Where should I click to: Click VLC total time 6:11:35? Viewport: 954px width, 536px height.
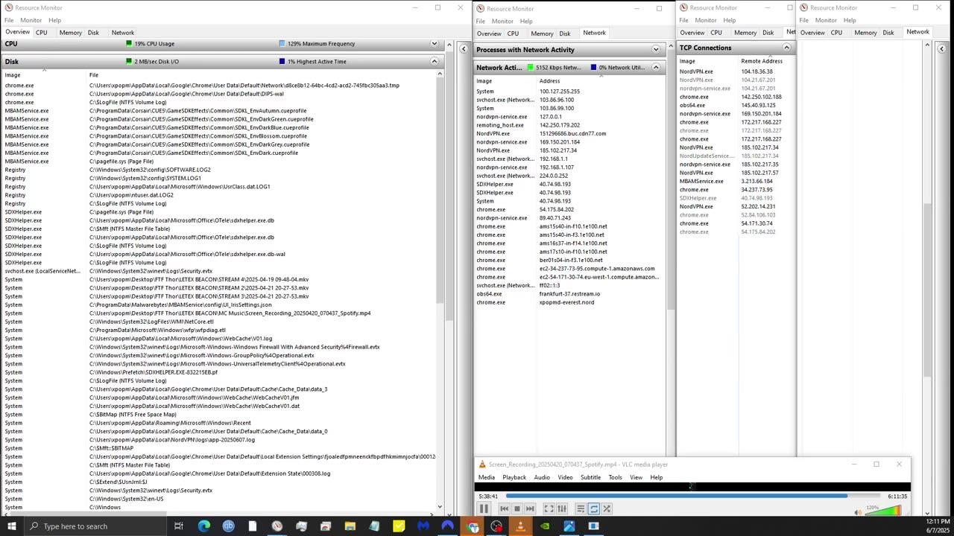point(897,497)
